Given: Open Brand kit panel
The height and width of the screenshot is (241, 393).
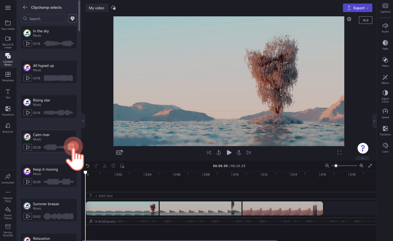Looking at the screenshot, I should click(x=8, y=128).
